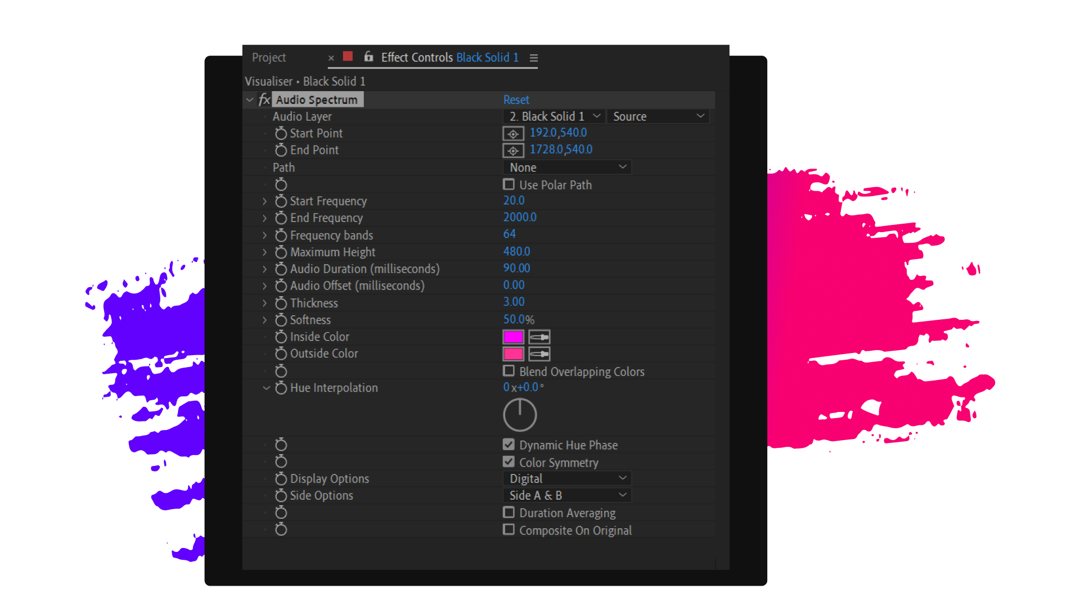Viewport: 1080px width, 607px height.
Task: Uncheck Dynamic Hue Phase
Action: pos(508,445)
